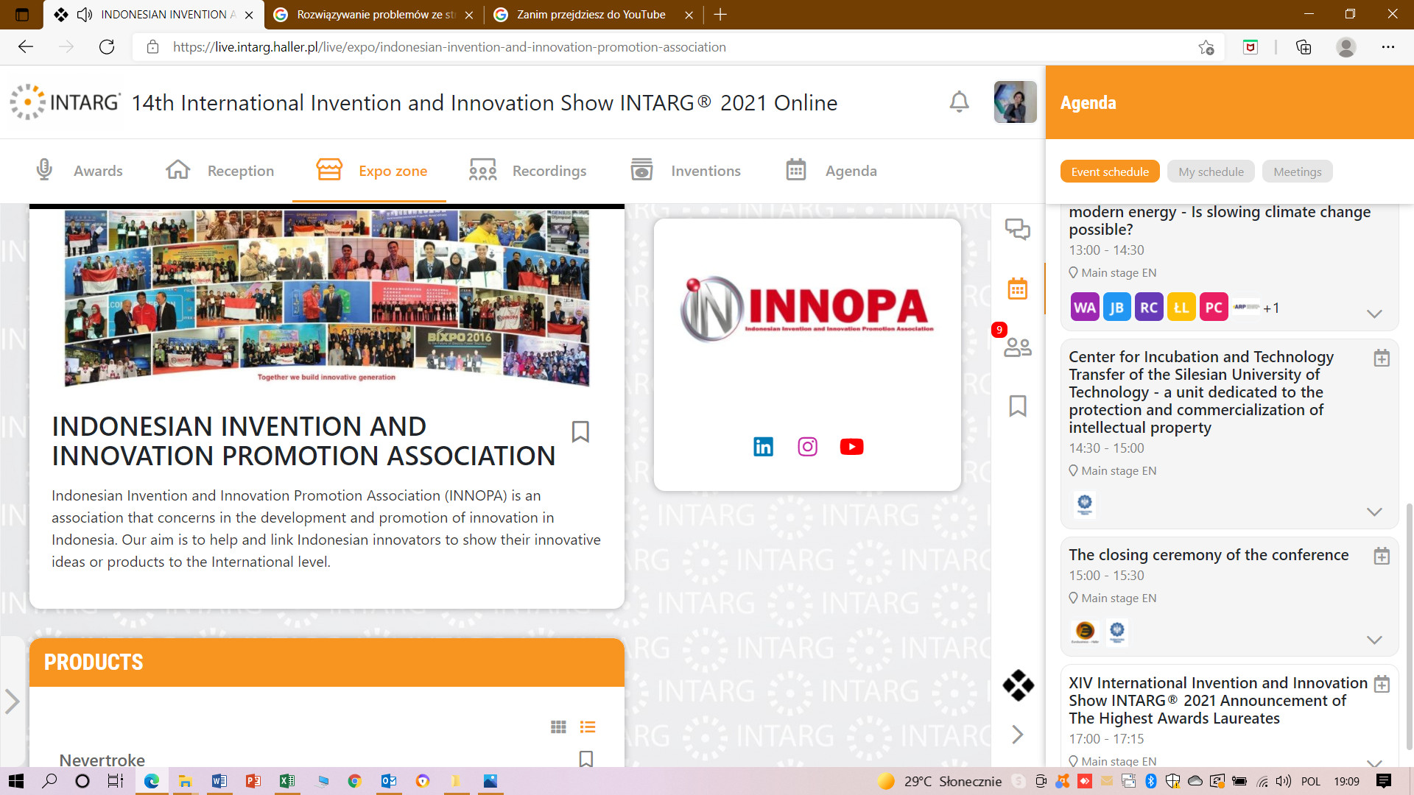Open taskbar search

tap(49, 781)
